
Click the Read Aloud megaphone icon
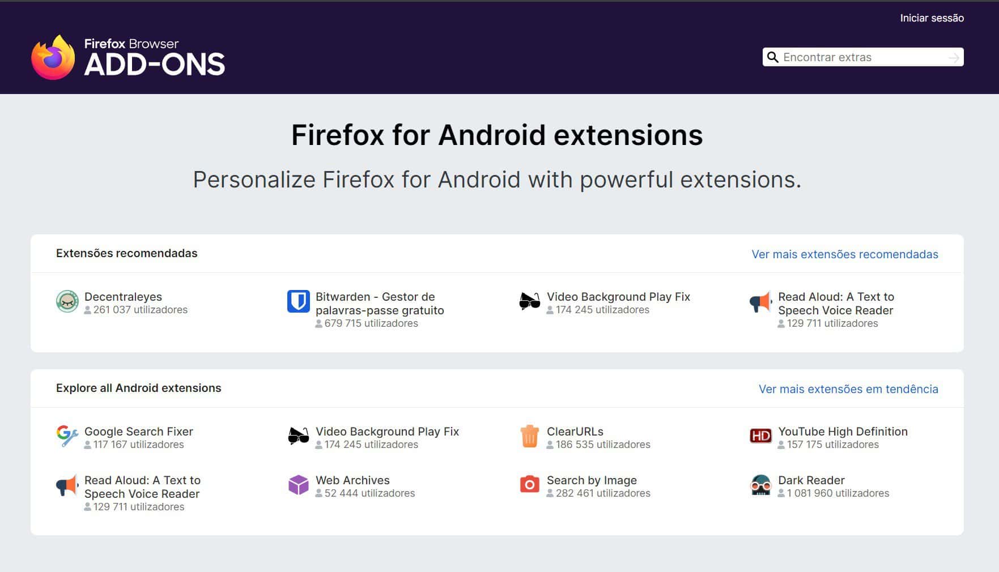click(761, 302)
